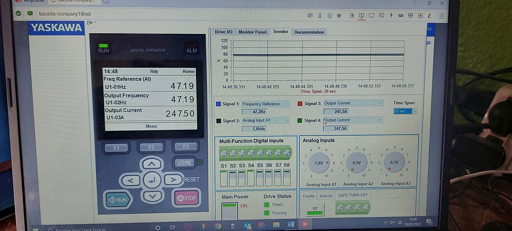This screenshot has width=512, height=231.
Task: Click the pink STOP keypad button
Action: pos(187,198)
